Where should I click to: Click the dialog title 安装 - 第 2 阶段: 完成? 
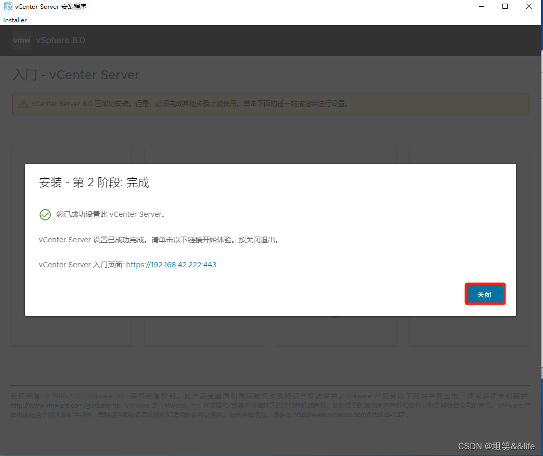tap(94, 183)
